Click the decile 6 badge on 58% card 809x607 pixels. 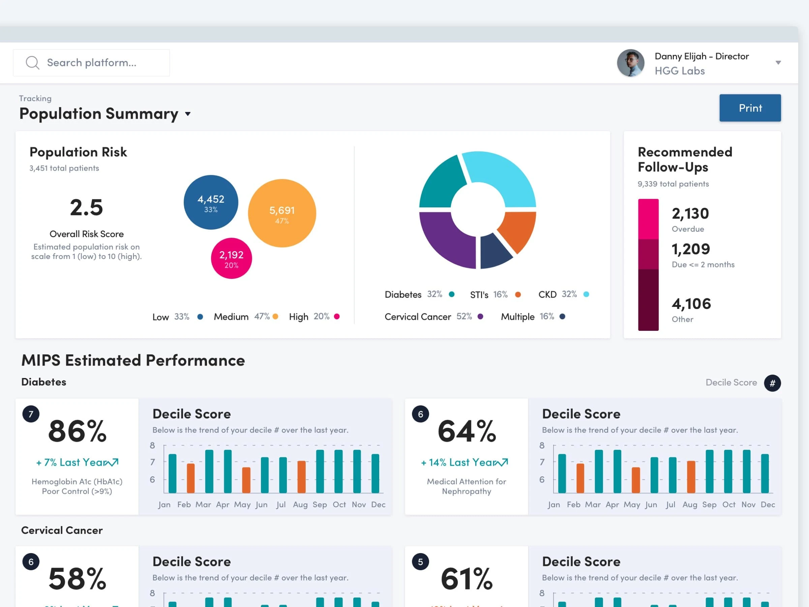(31, 562)
